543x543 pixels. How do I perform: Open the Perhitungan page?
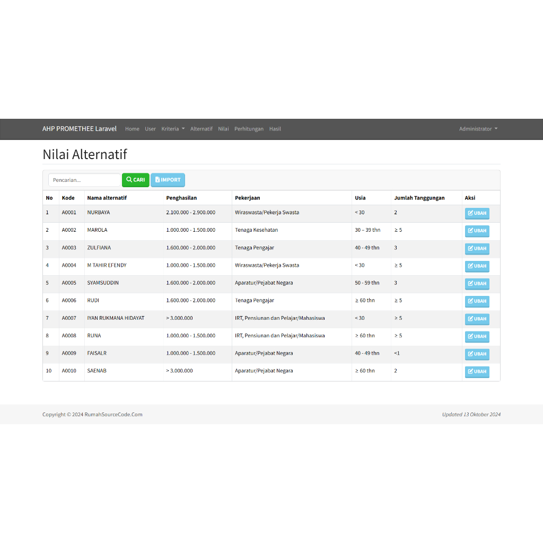[249, 129]
